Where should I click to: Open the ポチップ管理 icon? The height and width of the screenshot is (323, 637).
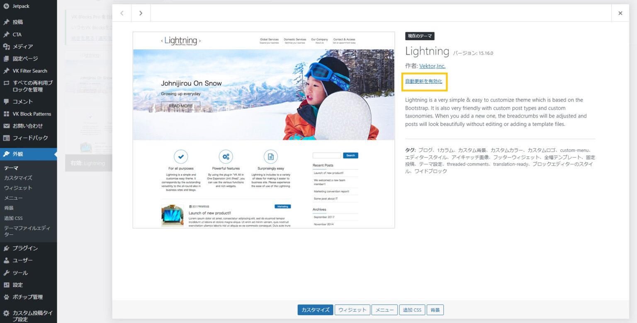(7, 297)
